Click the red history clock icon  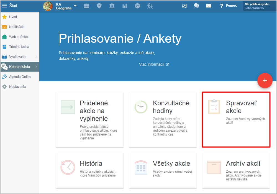68,167
